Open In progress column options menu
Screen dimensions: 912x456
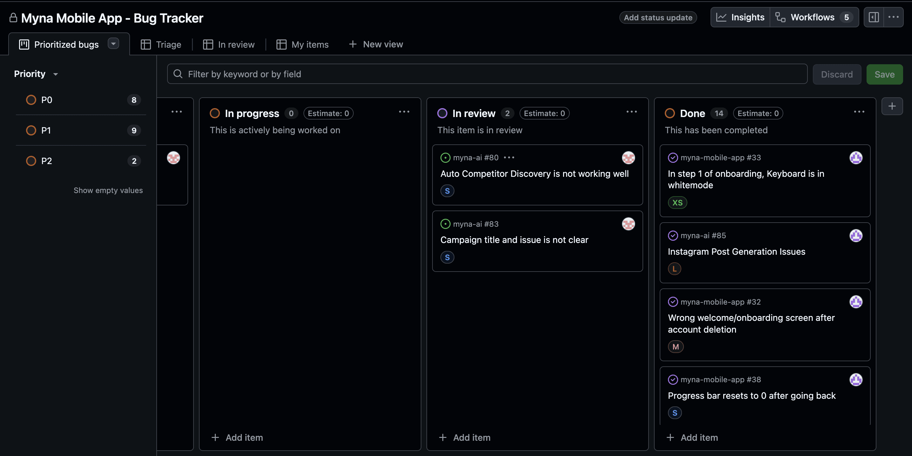coord(404,112)
